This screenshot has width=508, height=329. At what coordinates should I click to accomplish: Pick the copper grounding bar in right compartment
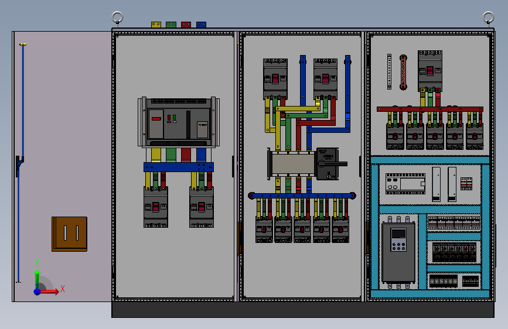[403, 72]
